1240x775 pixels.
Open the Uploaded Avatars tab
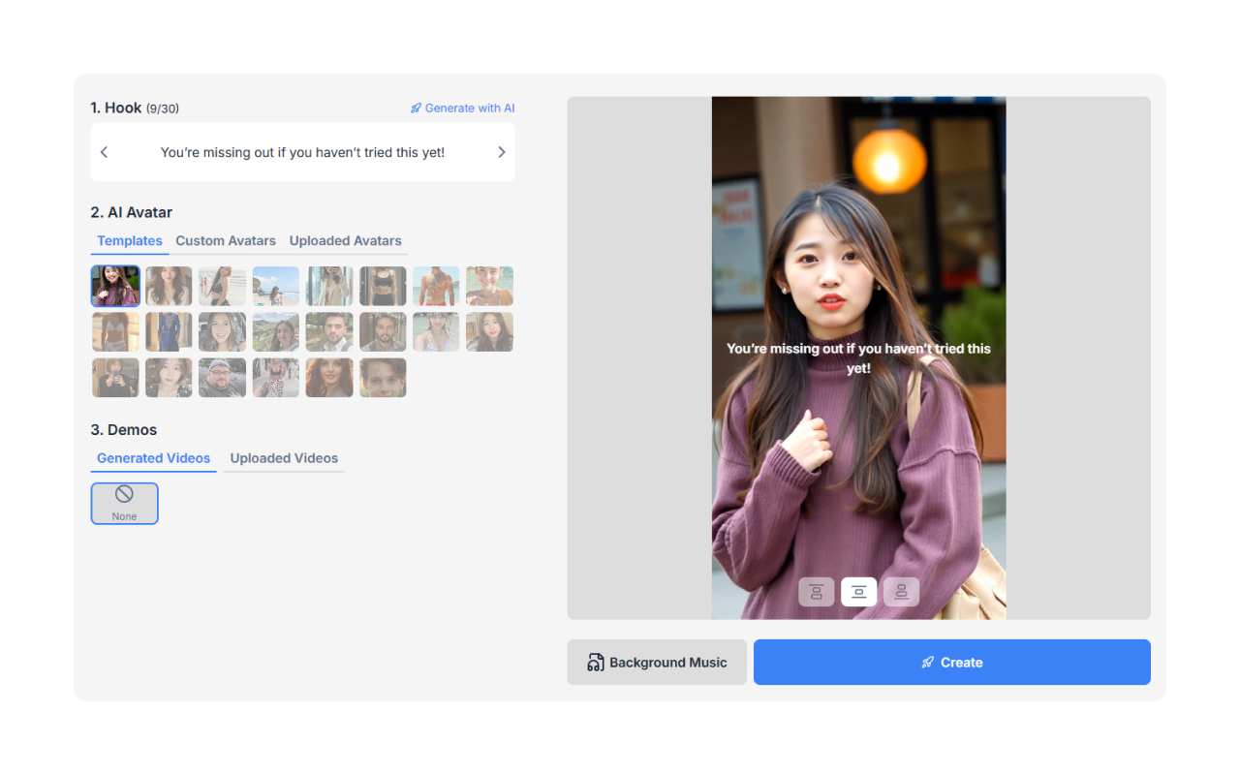click(345, 241)
